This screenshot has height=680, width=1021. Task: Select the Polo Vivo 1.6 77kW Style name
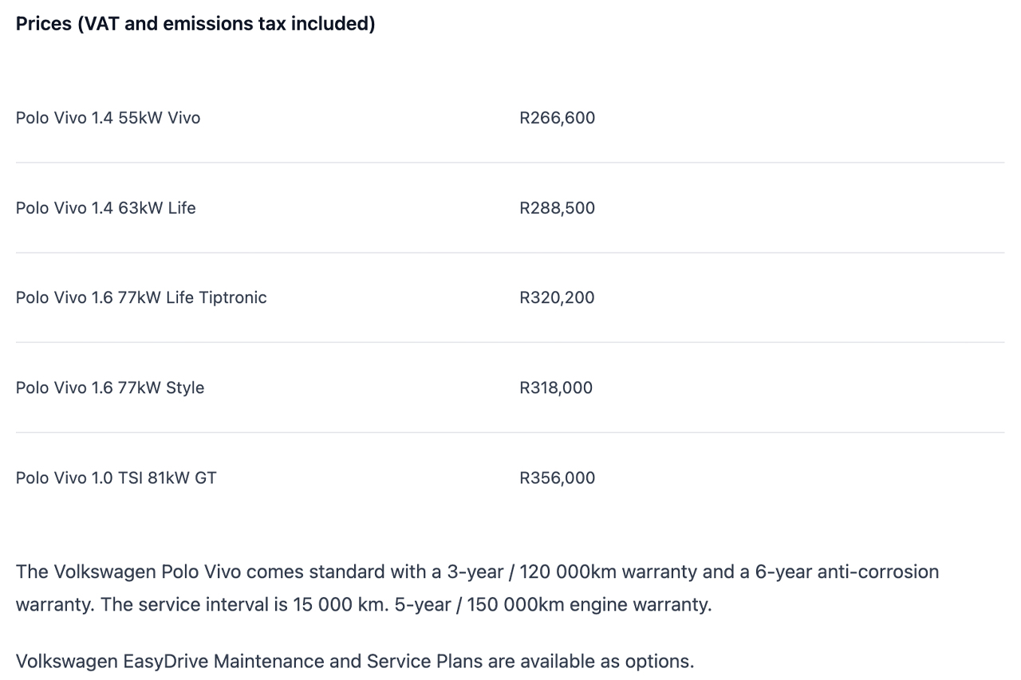[110, 387]
